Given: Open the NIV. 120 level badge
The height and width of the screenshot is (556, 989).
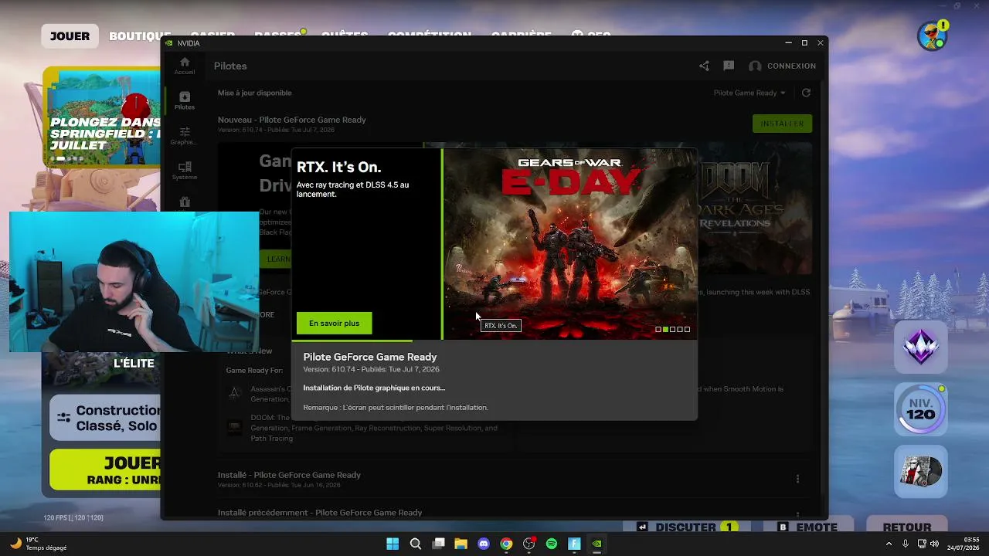Looking at the screenshot, I should point(921,409).
